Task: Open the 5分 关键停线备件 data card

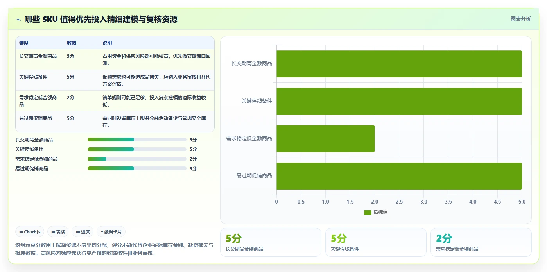Action: coord(376,242)
